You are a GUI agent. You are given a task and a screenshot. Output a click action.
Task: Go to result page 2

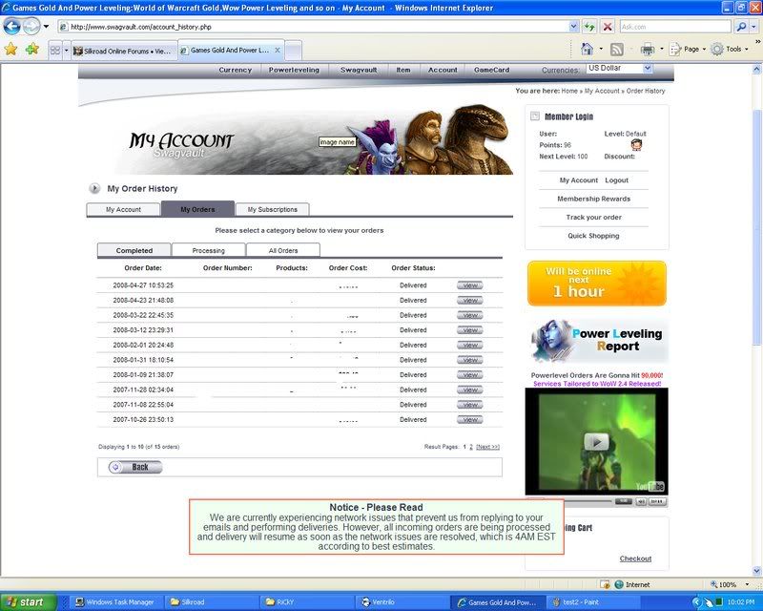(x=471, y=447)
